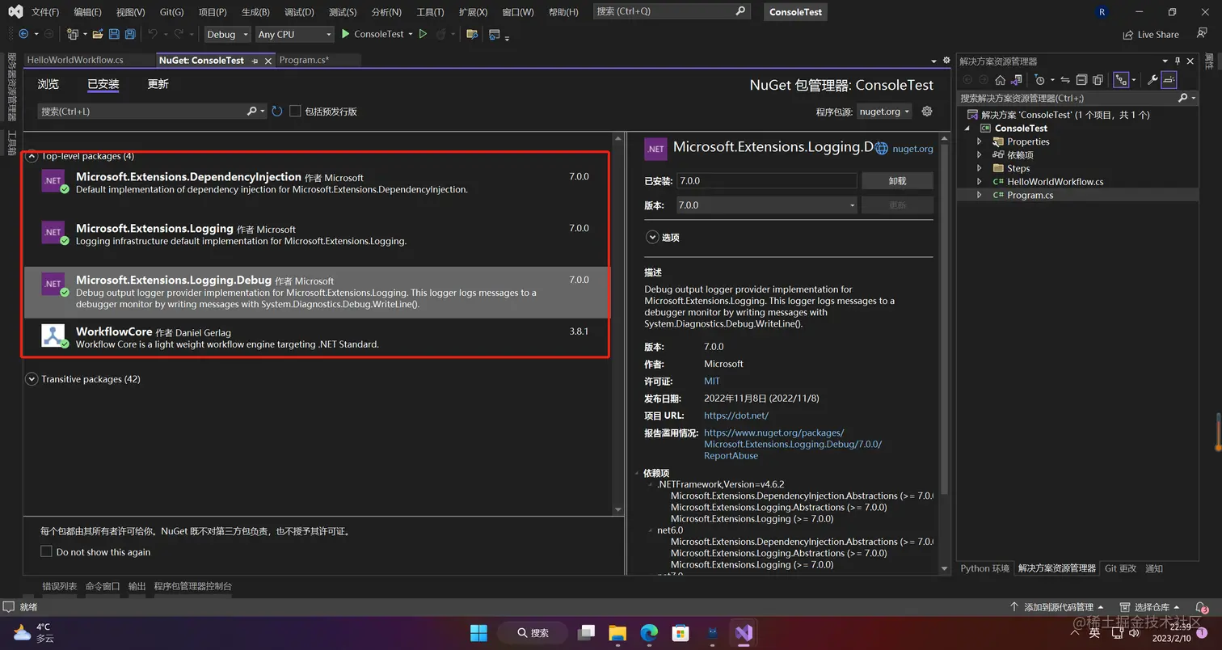Open the Git(G) menu
Viewport: 1222px width, 650px height.
(x=171, y=12)
